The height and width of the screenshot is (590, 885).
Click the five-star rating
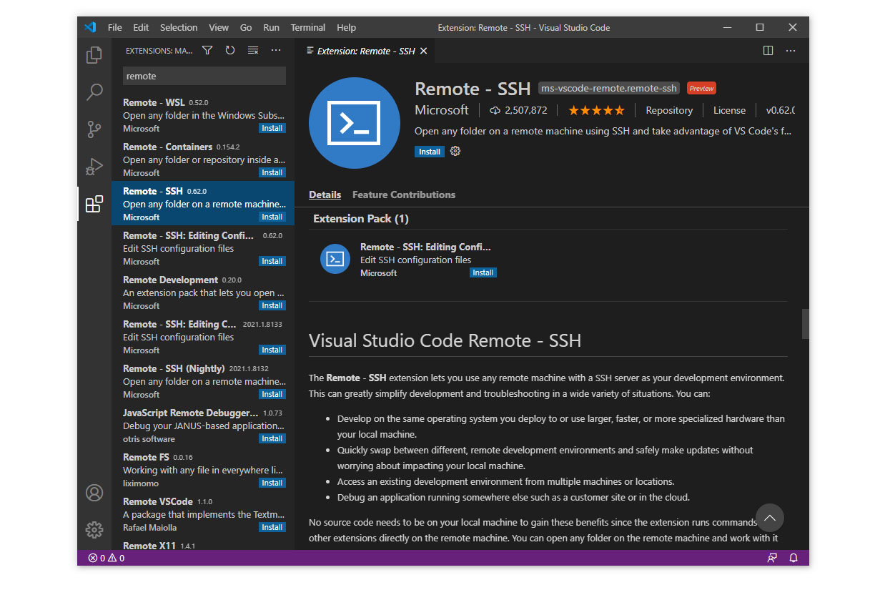(596, 110)
